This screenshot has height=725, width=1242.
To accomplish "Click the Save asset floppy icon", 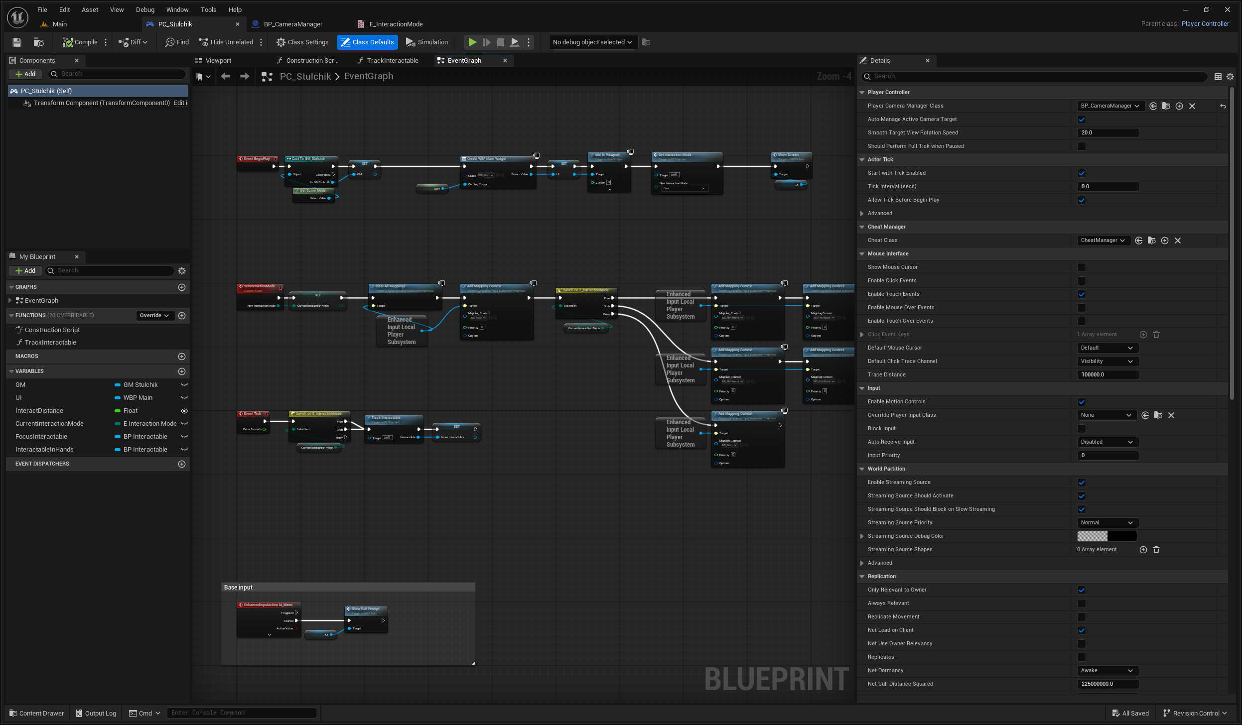I will pos(17,42).
